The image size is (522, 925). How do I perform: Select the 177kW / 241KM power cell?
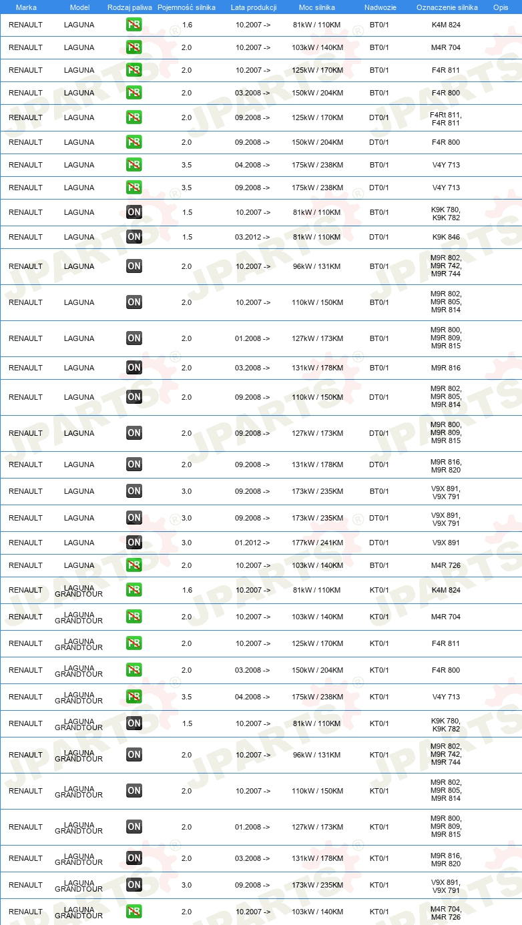pyautogui.click(x=318, y=543)
